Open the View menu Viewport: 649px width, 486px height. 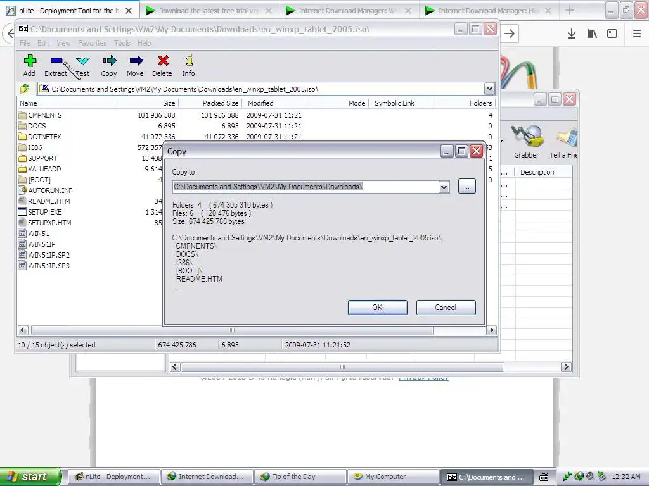(x=63, y=43)
